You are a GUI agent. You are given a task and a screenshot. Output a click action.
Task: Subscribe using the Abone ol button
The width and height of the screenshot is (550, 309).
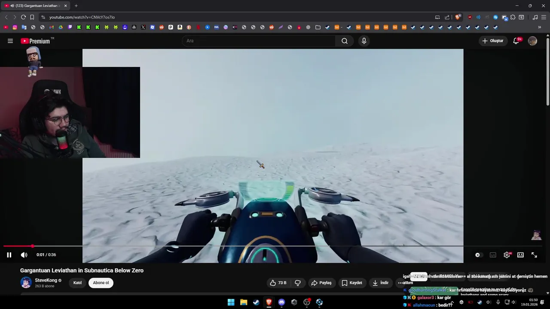pyautogui.click(x=101, y=283)
